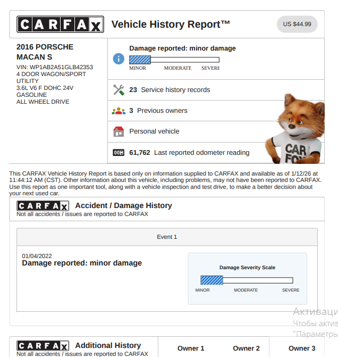Click the odometer reading icon
Viewport: 338px width, 357px height.
[119, 153]
